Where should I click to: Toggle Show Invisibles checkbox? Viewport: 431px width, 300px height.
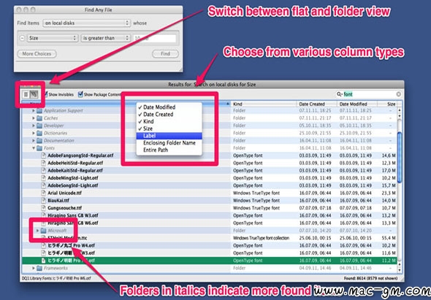46,94
